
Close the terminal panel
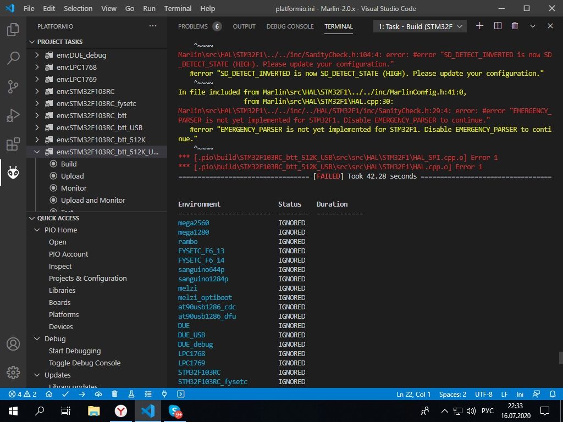[550, 26]
